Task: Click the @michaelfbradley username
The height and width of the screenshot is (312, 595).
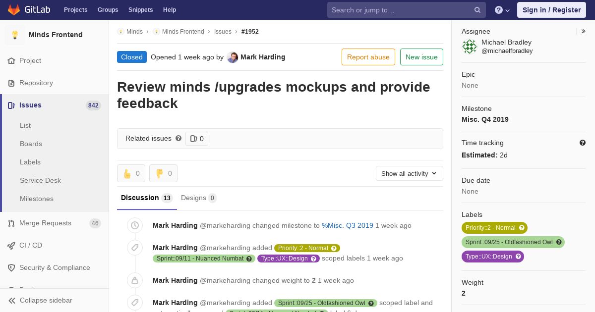Action: 507,51
